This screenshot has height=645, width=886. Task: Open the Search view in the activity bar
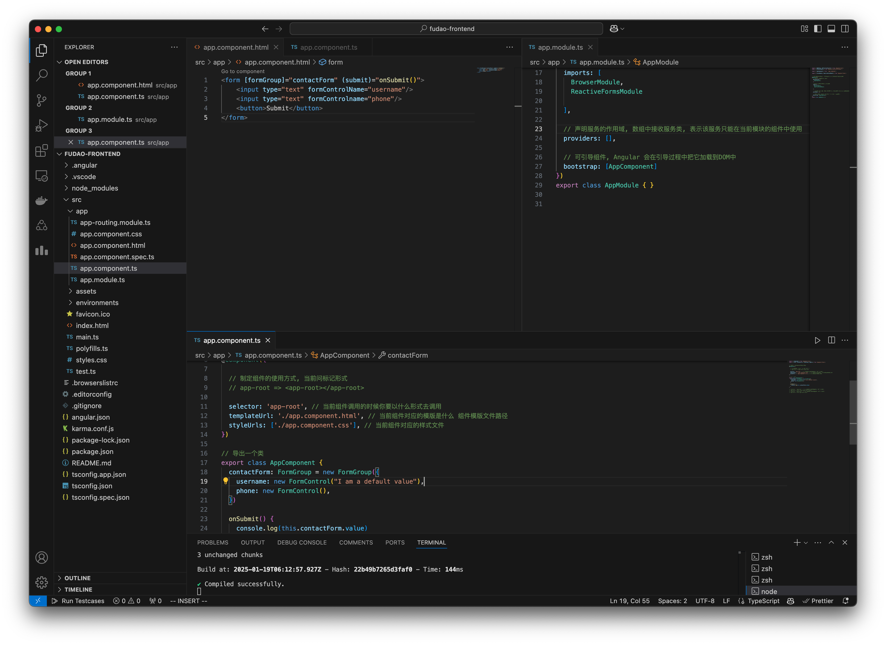pyautogui.click(x=41, y=75)
